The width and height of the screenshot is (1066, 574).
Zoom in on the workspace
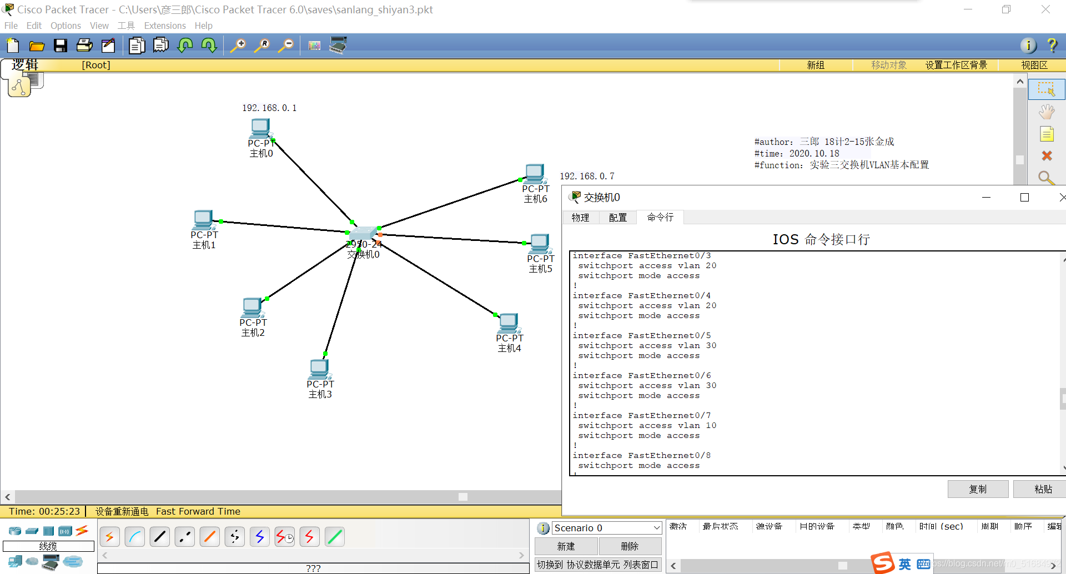click(x=238, y=46)
